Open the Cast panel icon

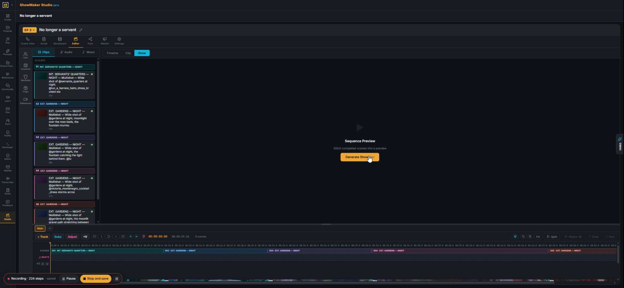(x=25, y=55)
